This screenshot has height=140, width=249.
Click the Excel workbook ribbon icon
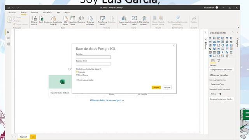[x=41, y=18]
